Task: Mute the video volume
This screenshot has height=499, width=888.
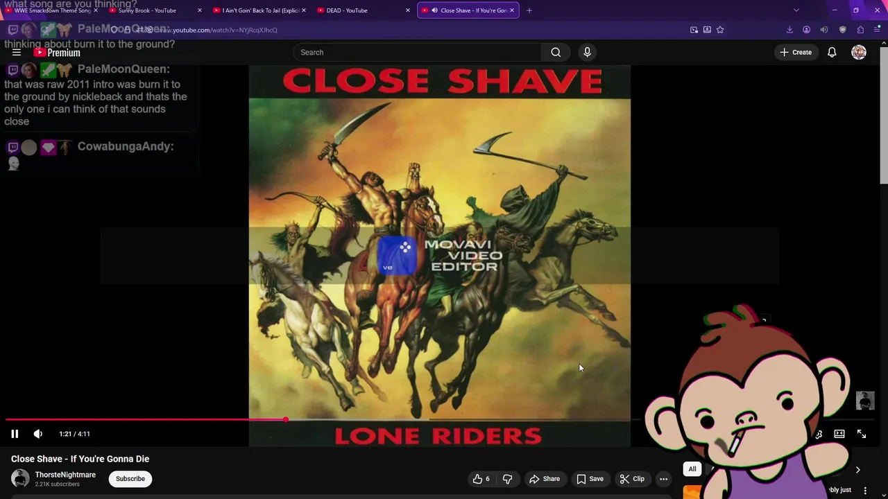Action: [38, 434]
